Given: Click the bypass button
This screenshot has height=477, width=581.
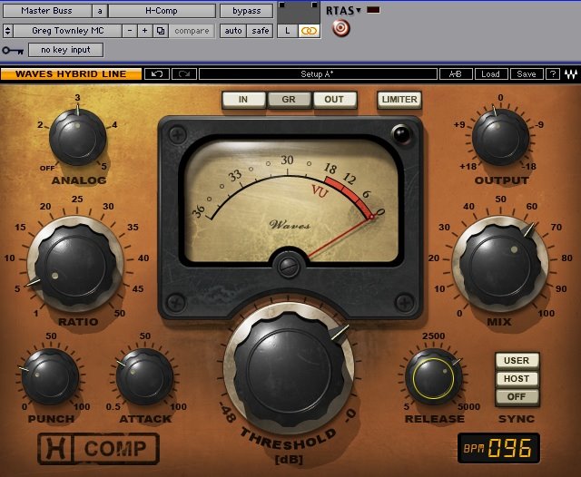Looking at the screenshot, I should [x=246, y=11].
